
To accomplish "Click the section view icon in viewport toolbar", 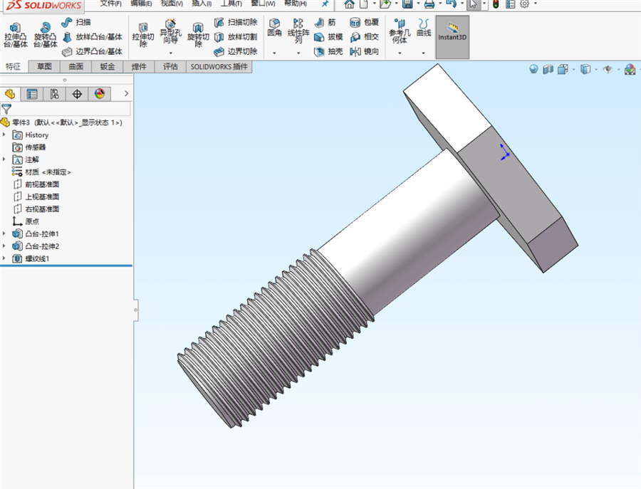I will 548,70.
